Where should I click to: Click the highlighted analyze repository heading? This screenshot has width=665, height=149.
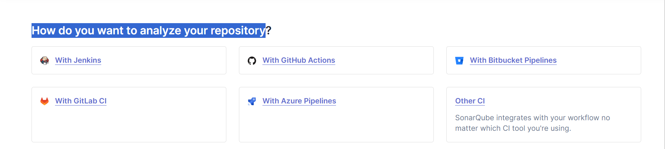coord(149,31)
